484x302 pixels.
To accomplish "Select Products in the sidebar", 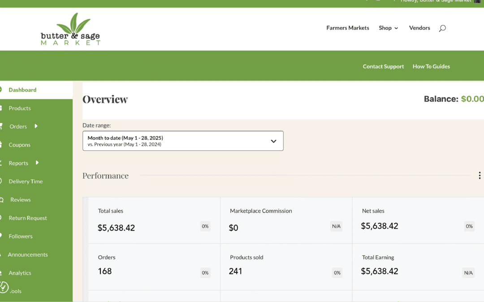I will [x=20, y=108].
